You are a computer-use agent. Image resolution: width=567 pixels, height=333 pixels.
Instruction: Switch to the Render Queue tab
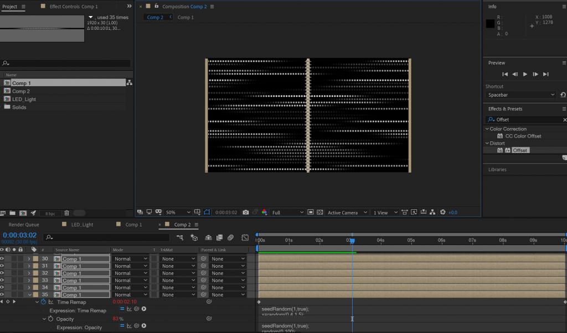click(x=24, y=225)
